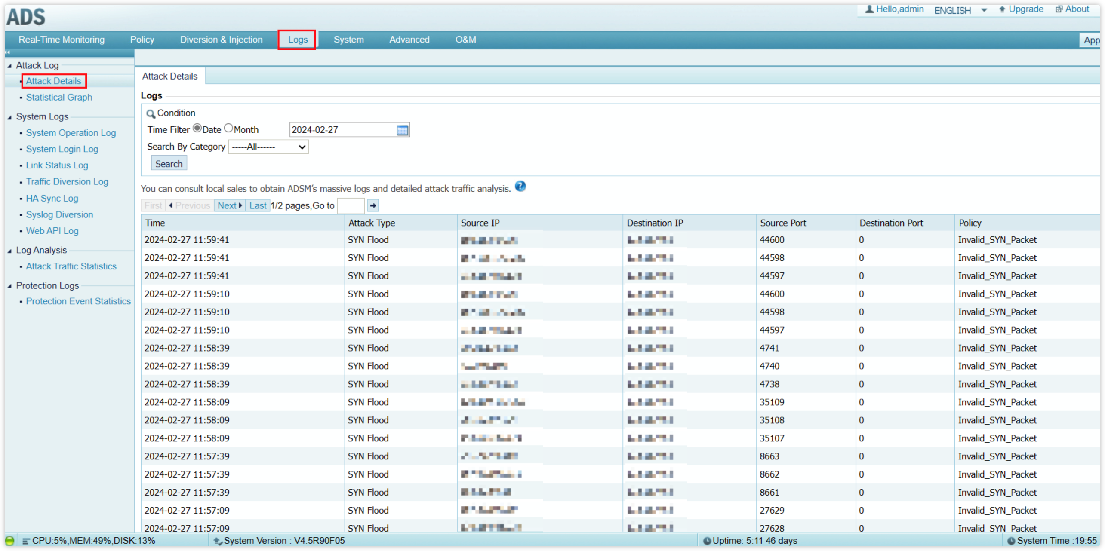Click the green status indicator in status bar

pos(9,541)
